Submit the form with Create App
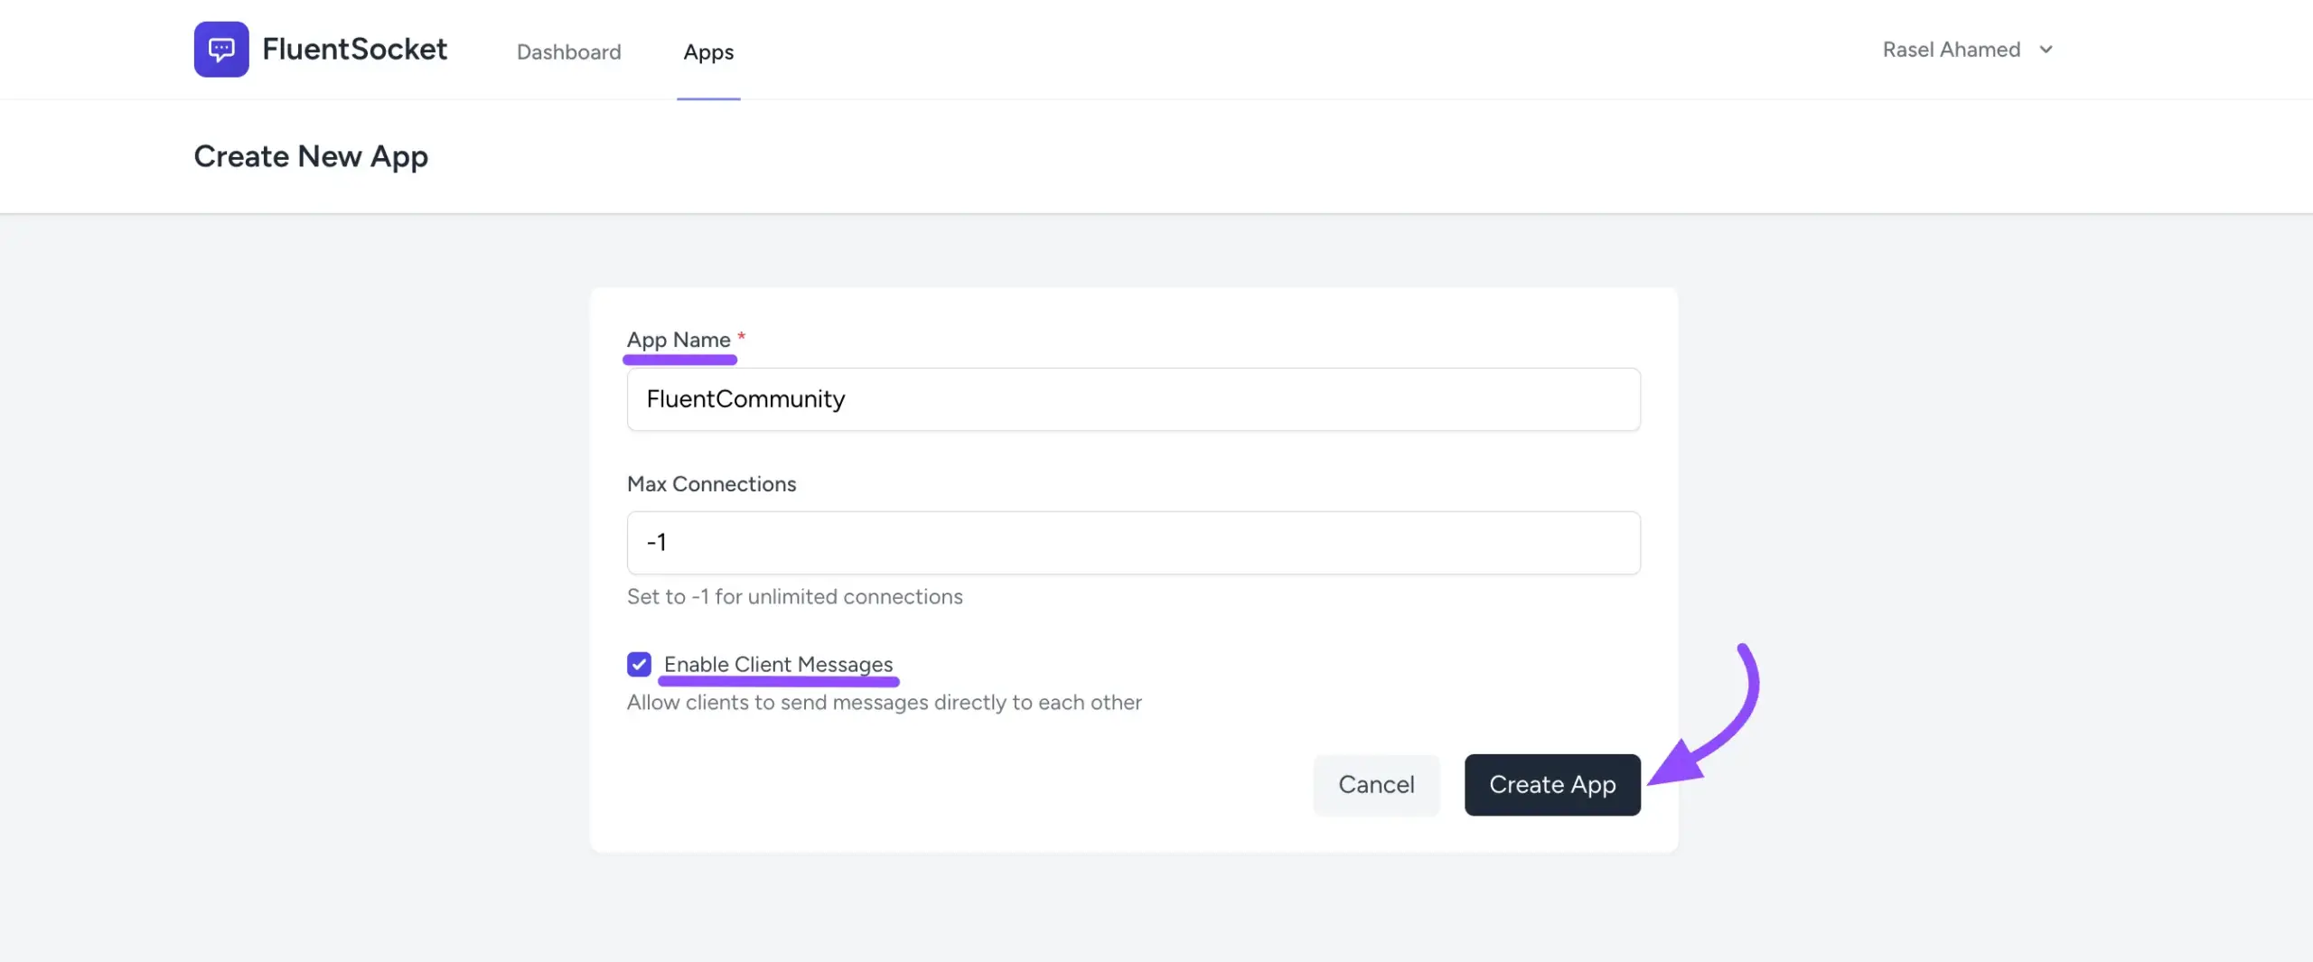2313x962 pixels. click(1551, 785)
